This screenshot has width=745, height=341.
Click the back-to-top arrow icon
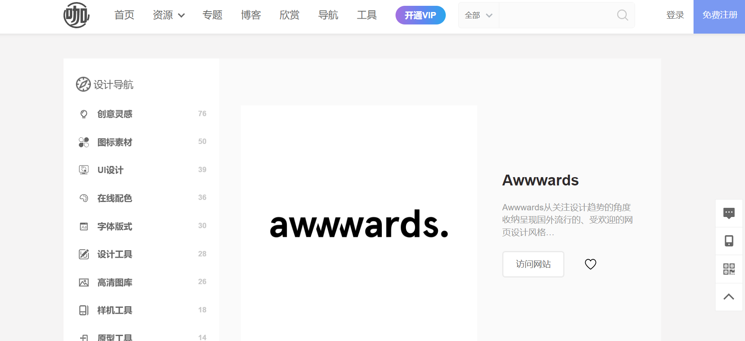coord(729,297)
